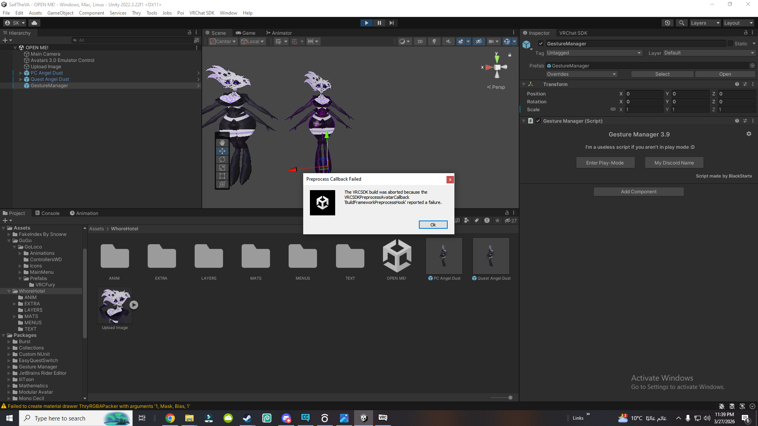Viewport: 758px width, 426px height.
Task: Click the Step frame button
Action: point(391,23)
